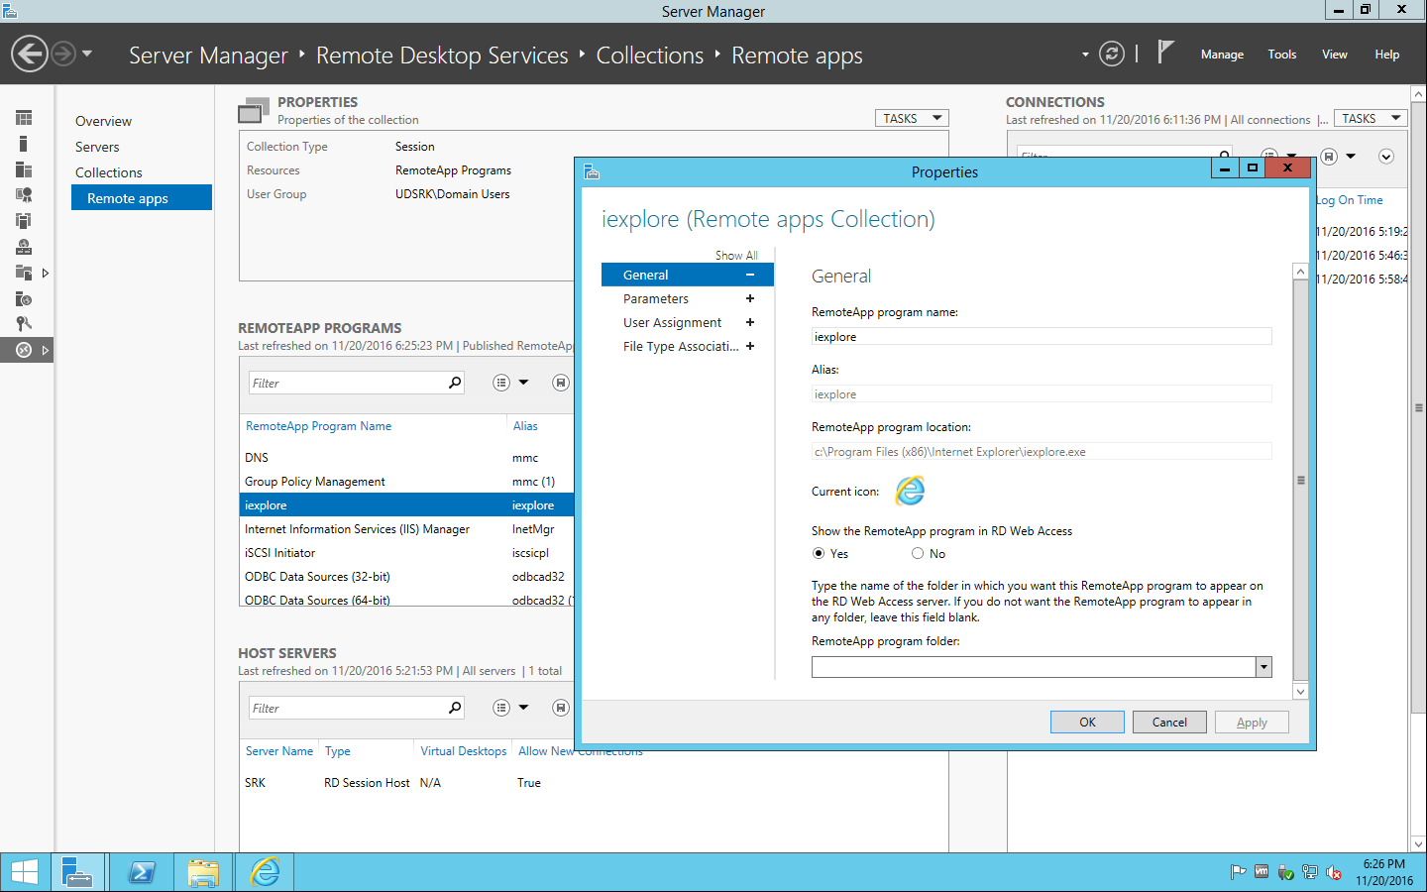Select No to hide program from RD Web Access
Image resolution: width=1427 pixels, height=892 pixels.
click(917, 553)
